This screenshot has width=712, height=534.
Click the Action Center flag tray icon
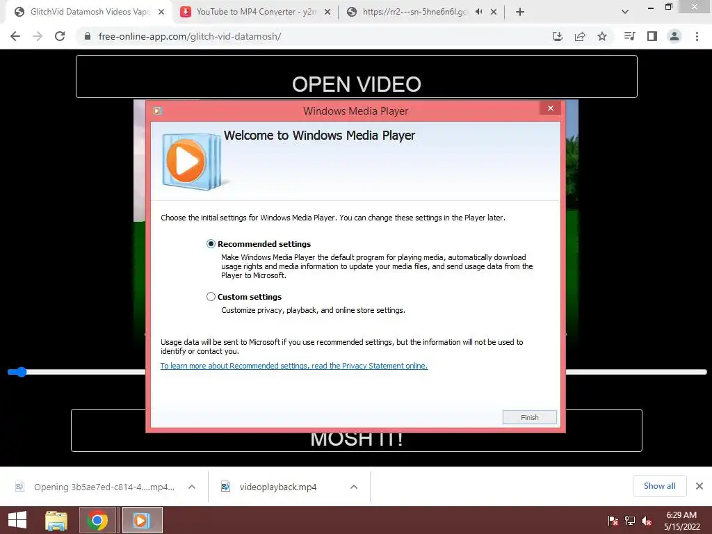[x=613, y=521]
